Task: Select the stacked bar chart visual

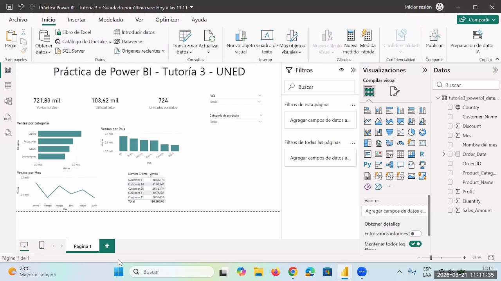Action: point(368,110)
